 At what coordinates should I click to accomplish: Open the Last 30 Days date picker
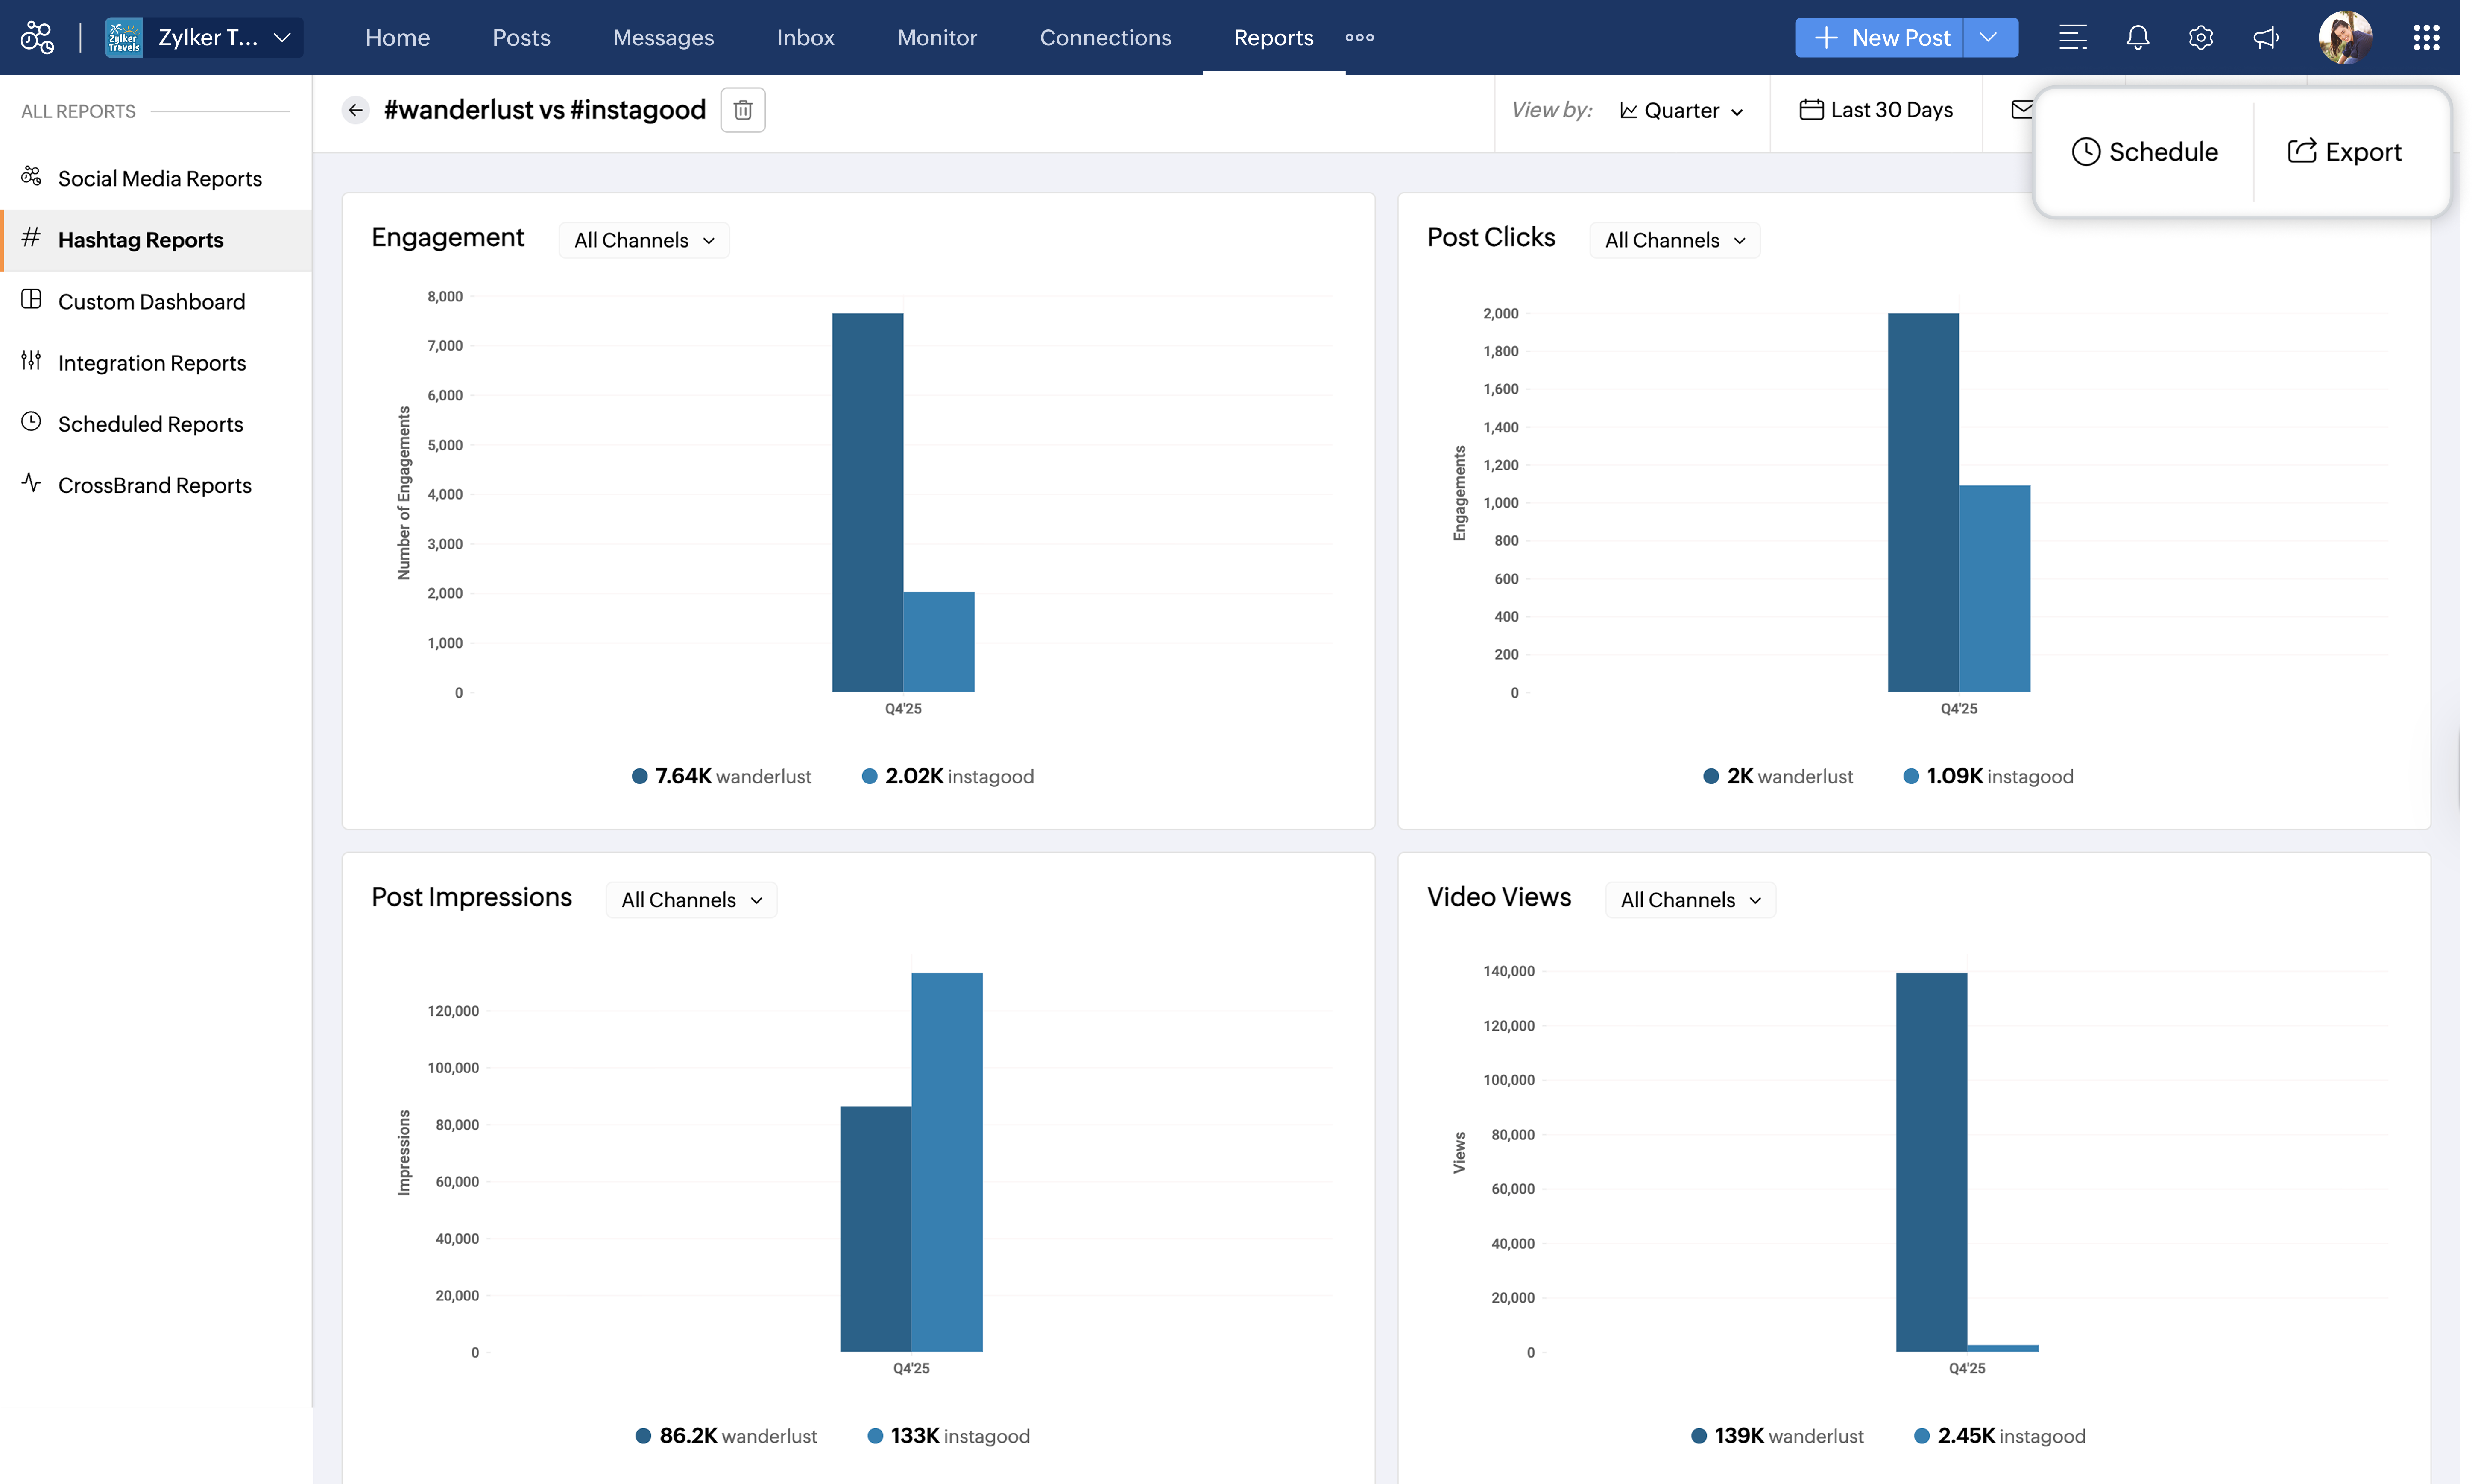point(1876,110)
